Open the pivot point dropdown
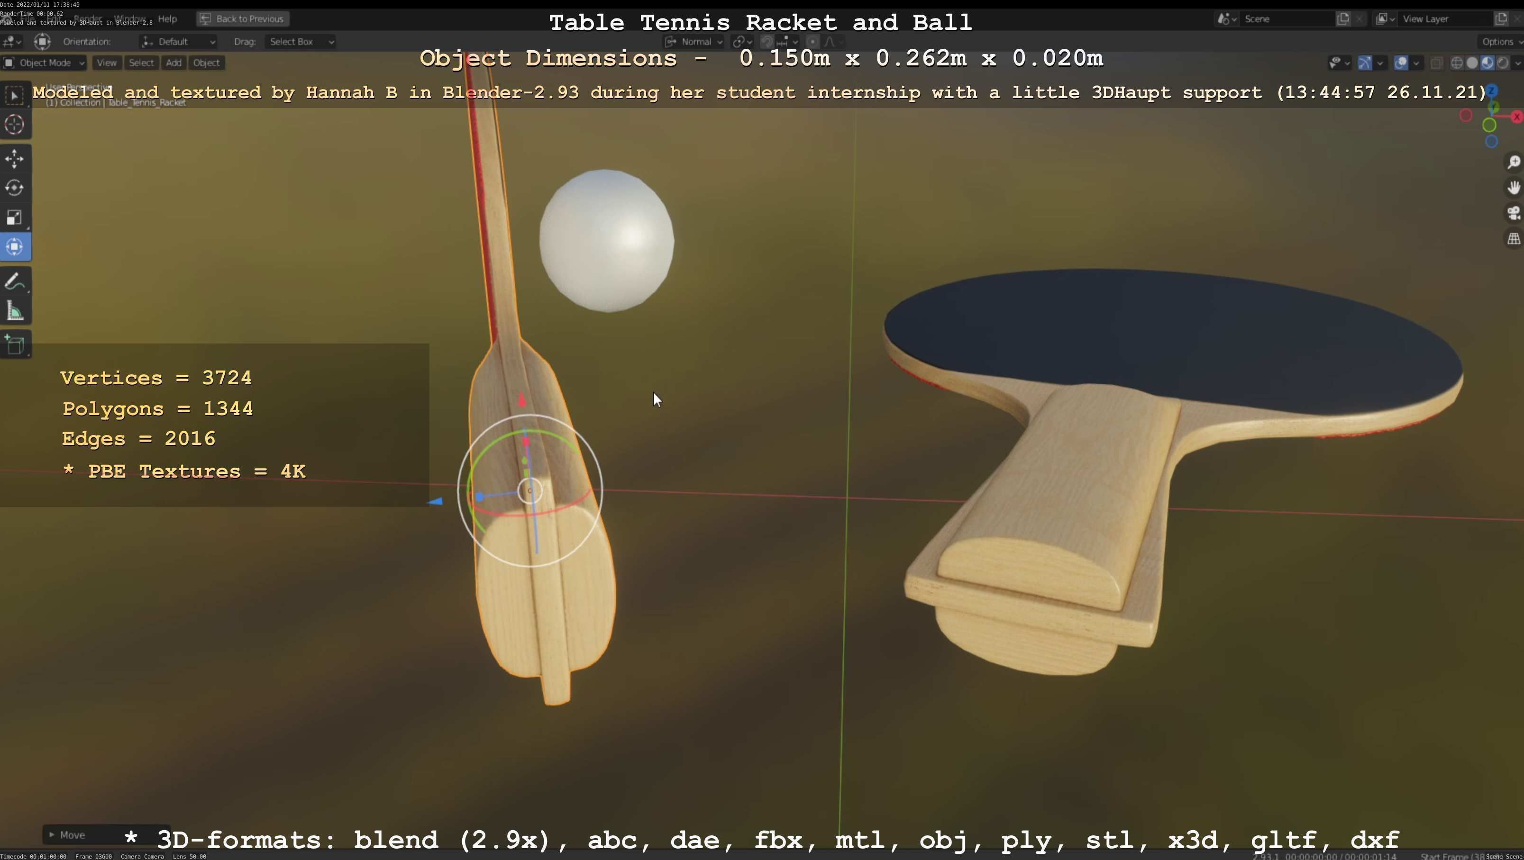Viewport: 1524px width, 860px height. (x=742, y=41)
